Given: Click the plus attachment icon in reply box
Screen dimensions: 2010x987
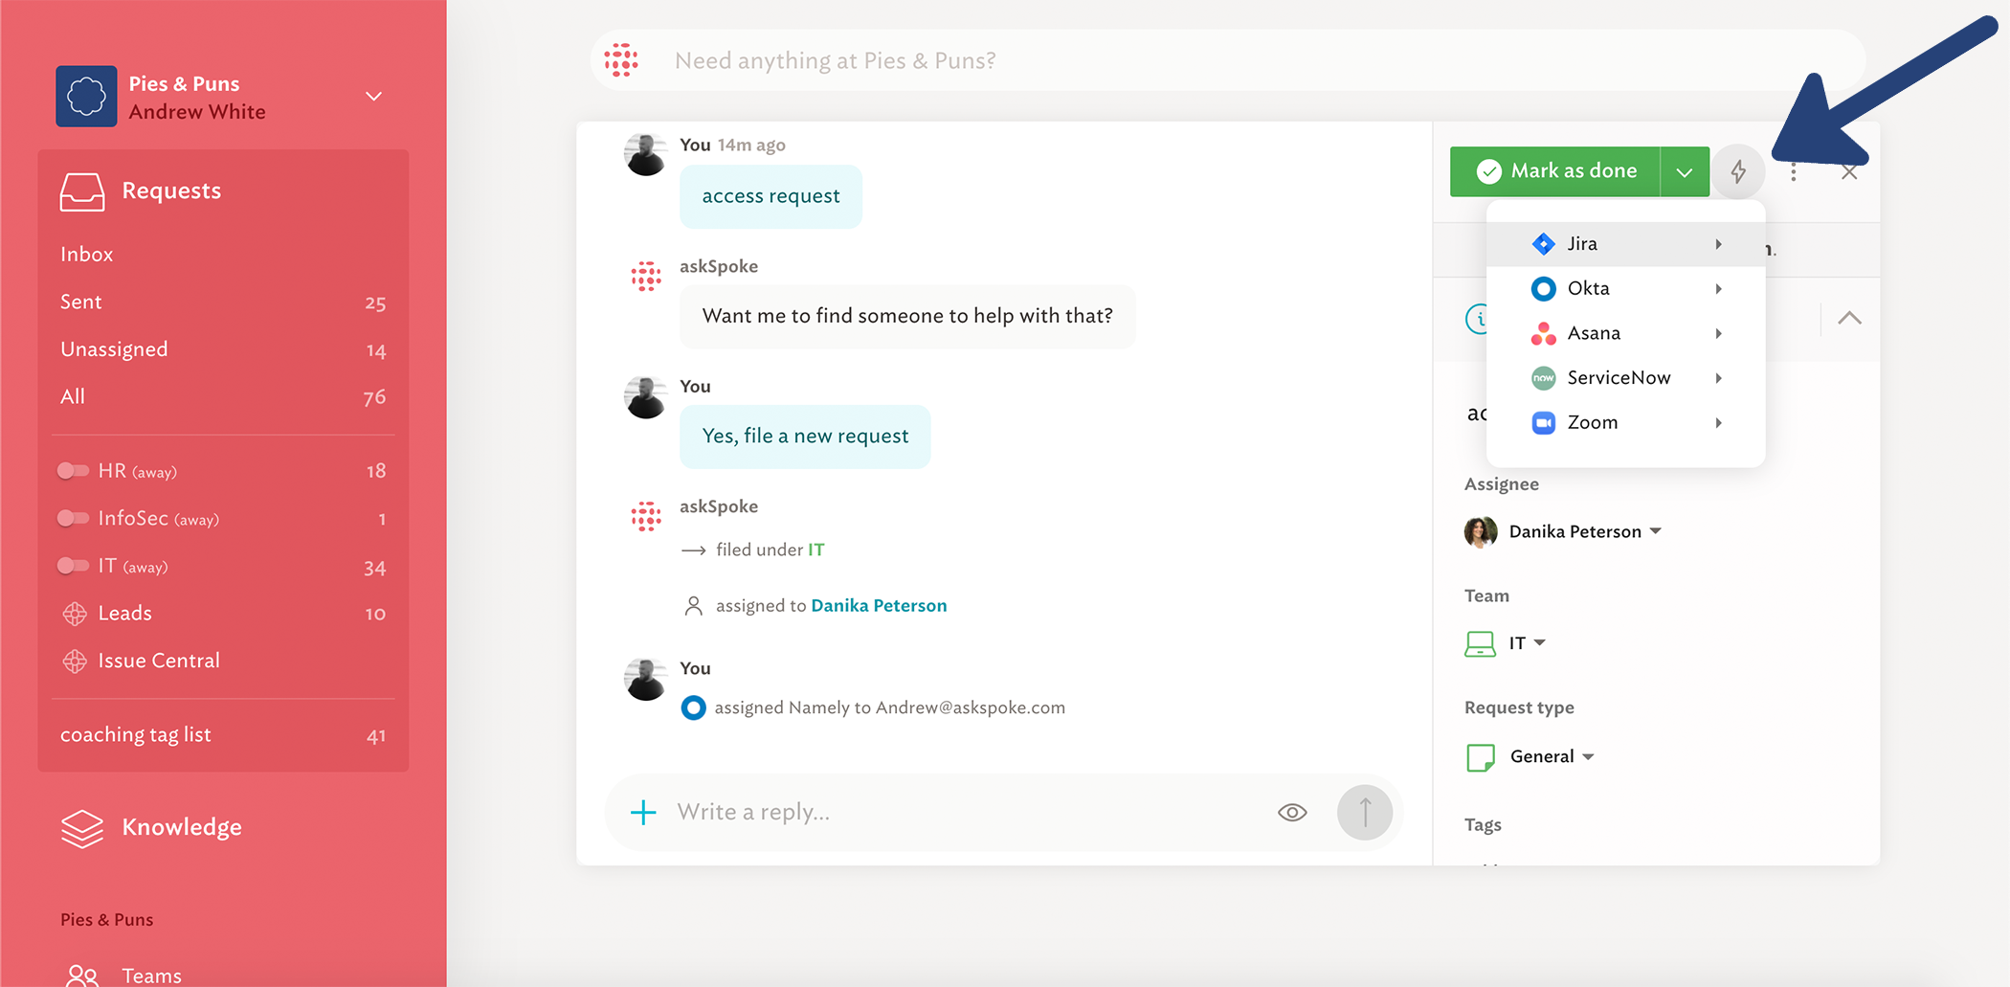Looking at the screenshot, I should coord(643,813).
